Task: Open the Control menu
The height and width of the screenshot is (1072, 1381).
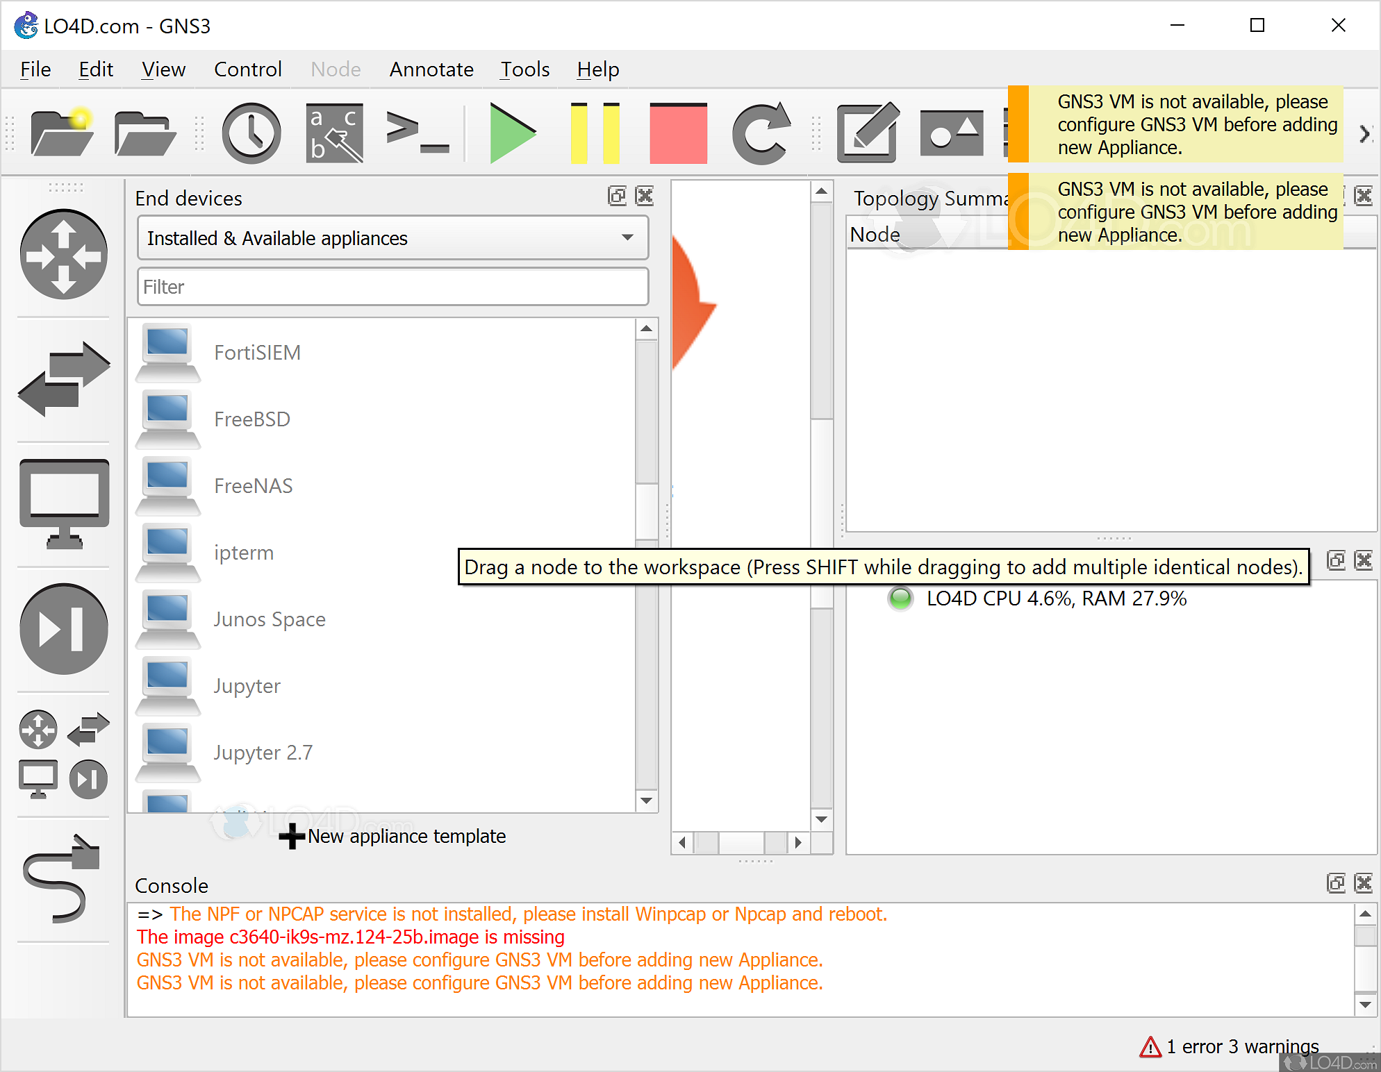Action: click(x=248, y=69)
